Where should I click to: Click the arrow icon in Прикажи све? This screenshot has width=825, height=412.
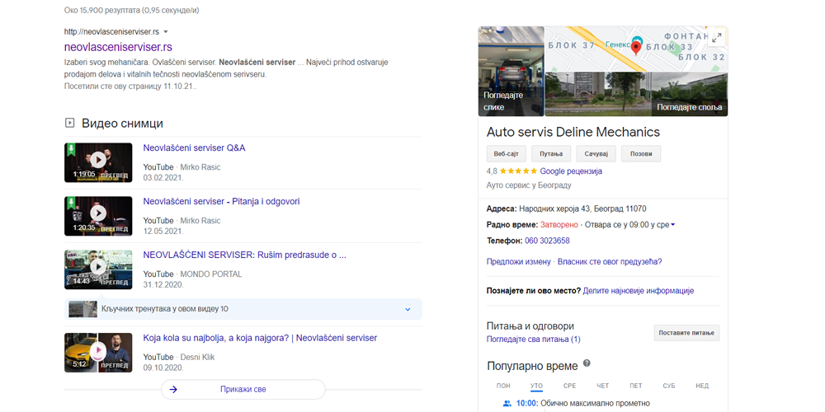point(174,390)
